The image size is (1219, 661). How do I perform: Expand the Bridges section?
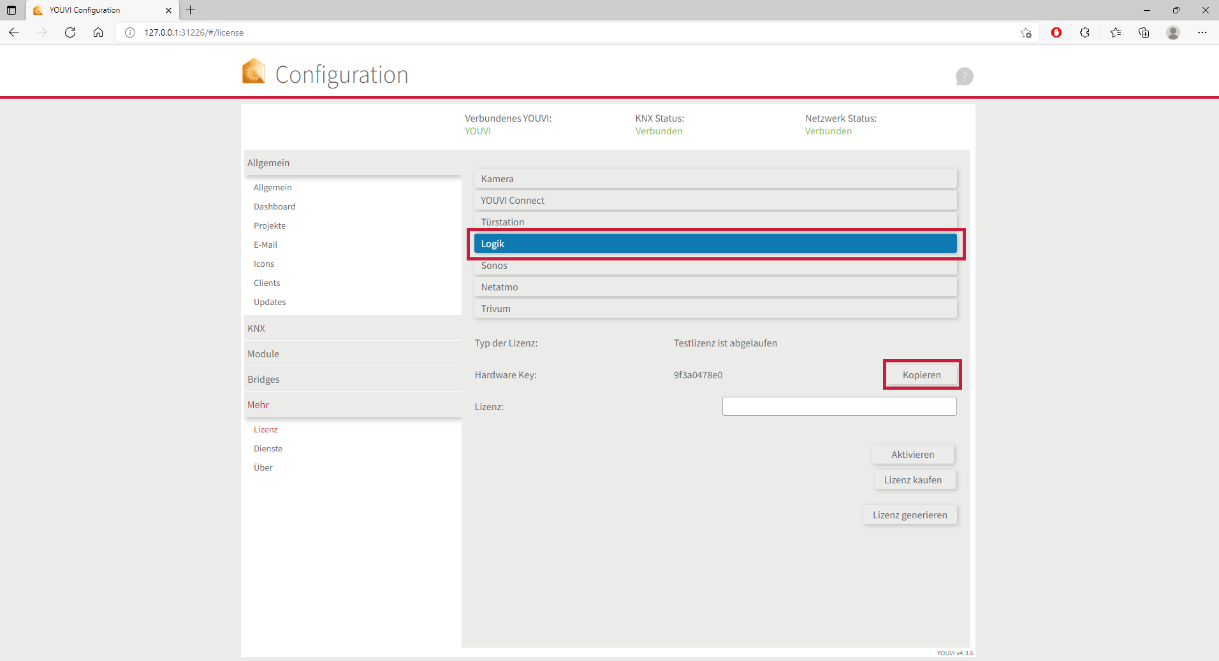point(353,380)
